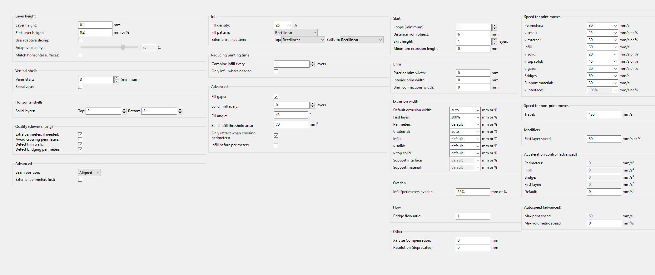Click Max volumetric speed field

coord(604,223)
